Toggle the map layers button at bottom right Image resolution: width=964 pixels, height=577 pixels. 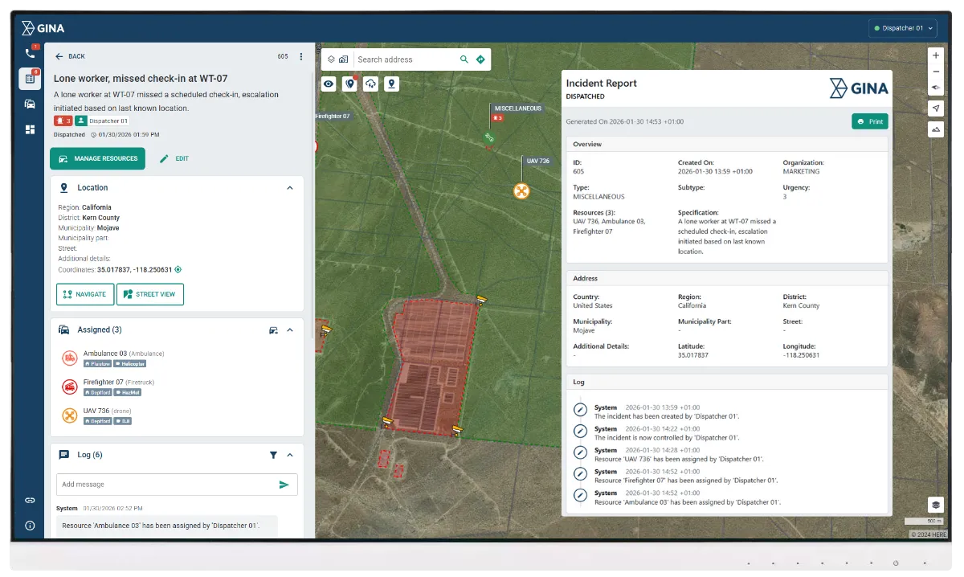coord(936,505)
